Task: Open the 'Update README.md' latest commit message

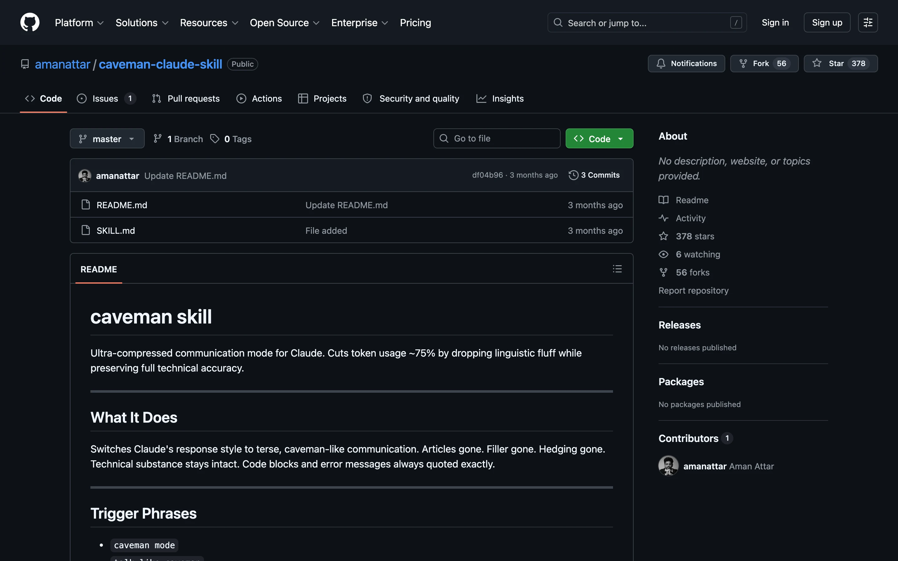Action: point(185,176)
